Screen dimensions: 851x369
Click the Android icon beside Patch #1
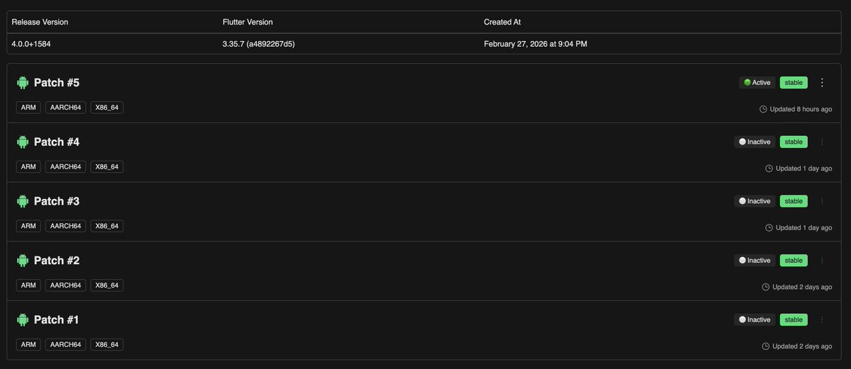click(x=23, y=320)
